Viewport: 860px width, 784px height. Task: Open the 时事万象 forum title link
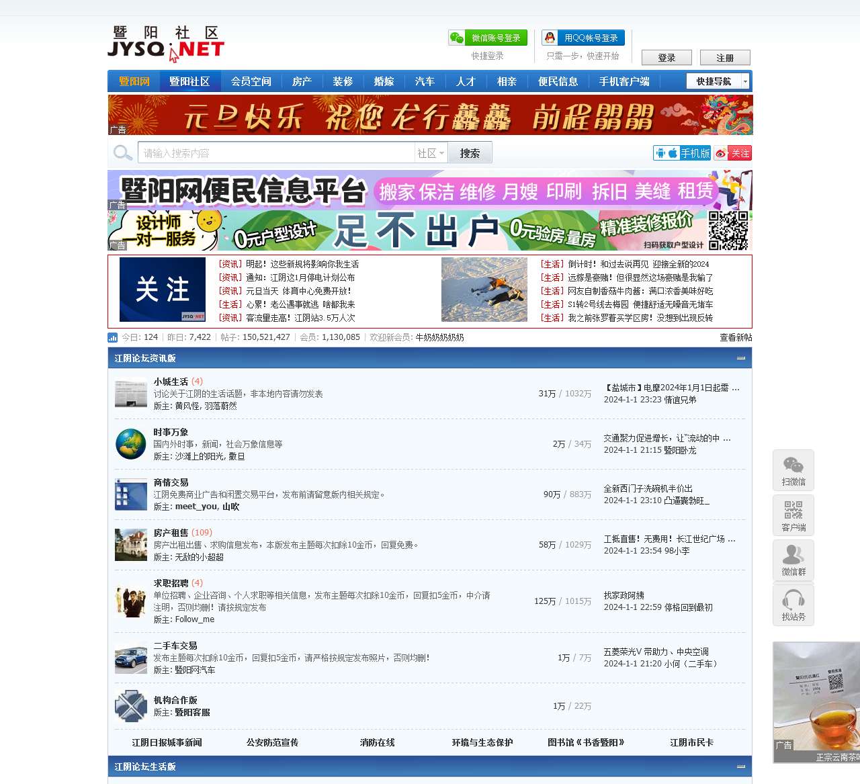pyautogui.click(x=171, y=432)
